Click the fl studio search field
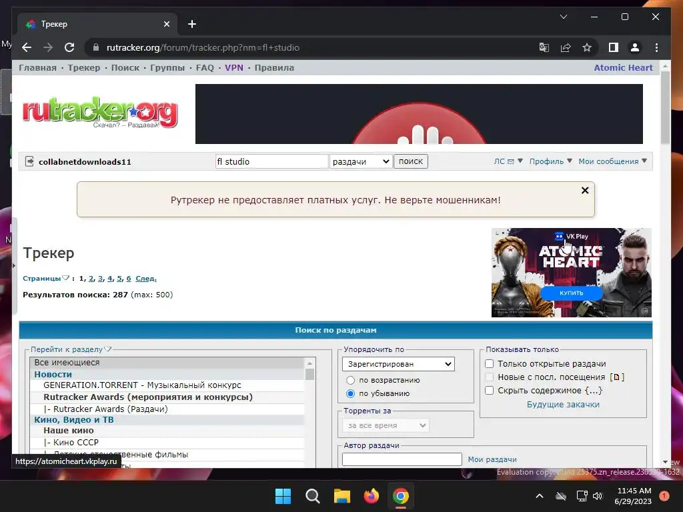The width and height of the screenshot is (683, 512). click(271, 161)
